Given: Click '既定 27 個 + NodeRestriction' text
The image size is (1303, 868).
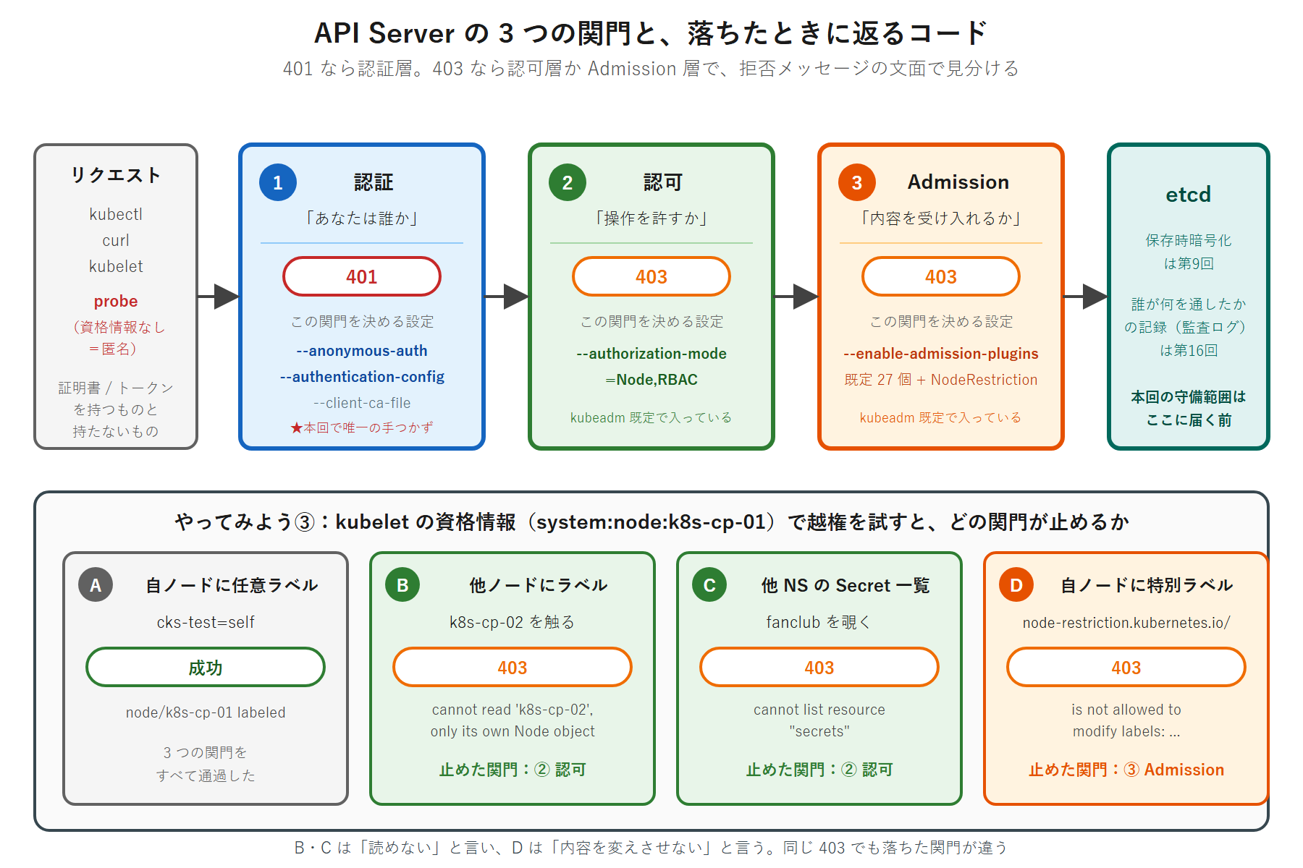Looking at the screenshot, I should (941, 380).
